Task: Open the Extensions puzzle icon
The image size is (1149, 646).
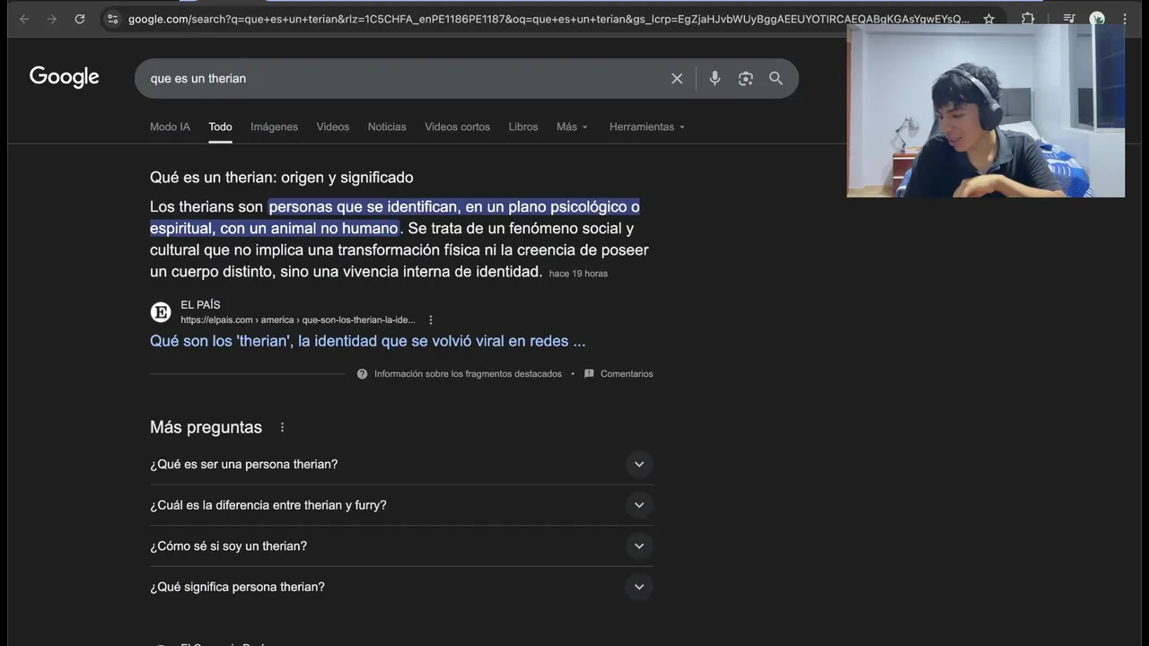Action: pos(1028,19)
